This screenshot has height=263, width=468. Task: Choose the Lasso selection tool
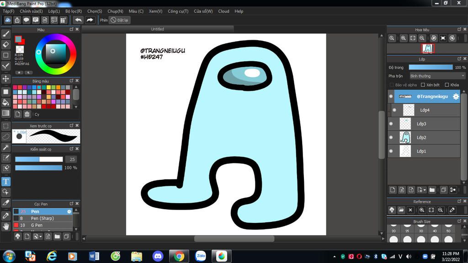pyautogui.click(x=5, y=137)
